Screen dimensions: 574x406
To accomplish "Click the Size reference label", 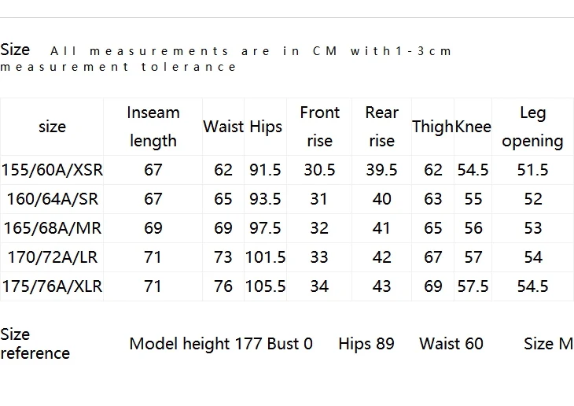I will 35,344.
